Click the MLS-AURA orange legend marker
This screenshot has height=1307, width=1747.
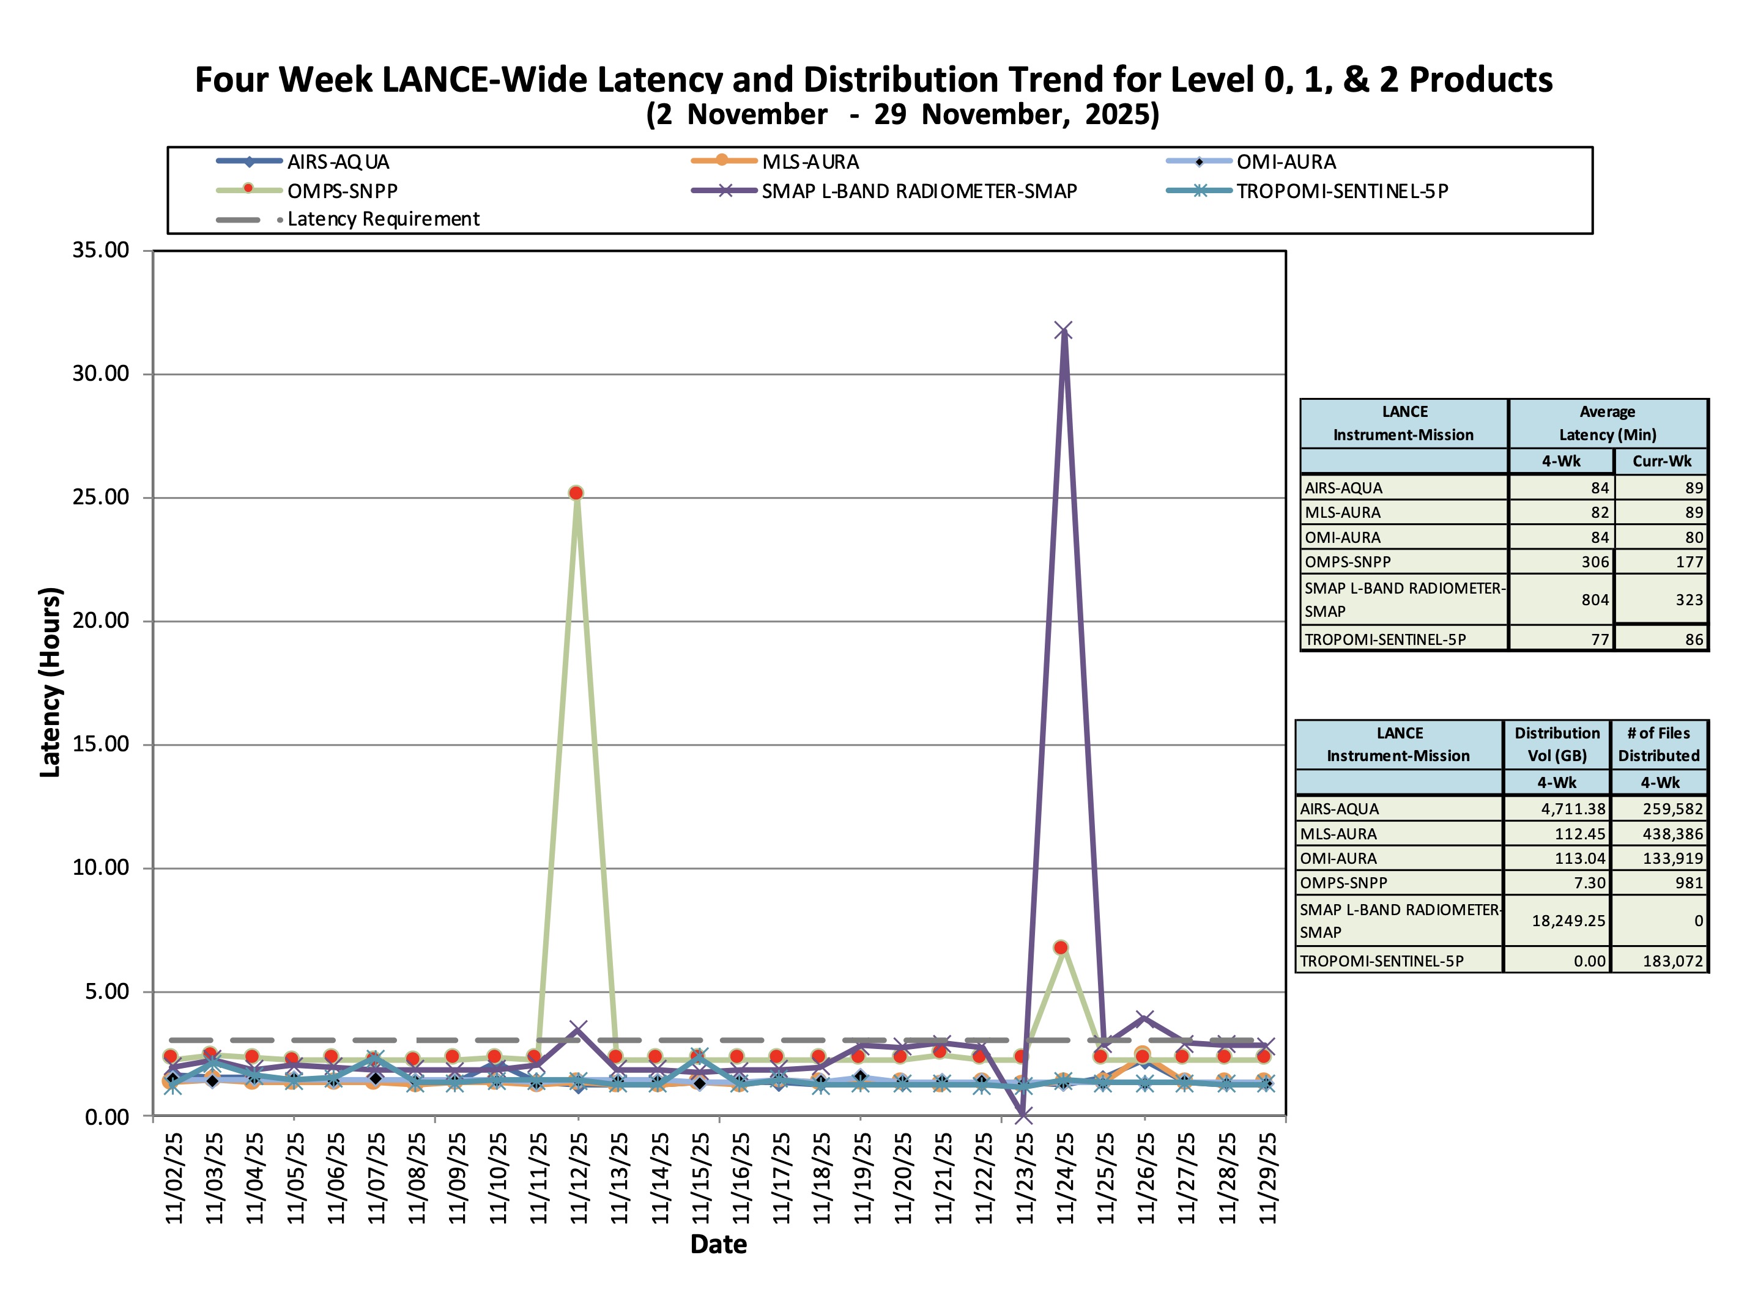[722, 161]
